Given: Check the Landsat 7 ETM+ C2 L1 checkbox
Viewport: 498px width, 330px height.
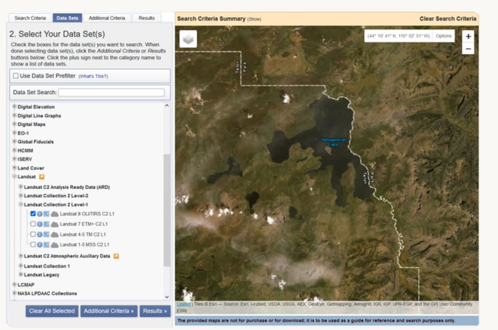Looking at the screenshot, I should (x=33, y=224).
